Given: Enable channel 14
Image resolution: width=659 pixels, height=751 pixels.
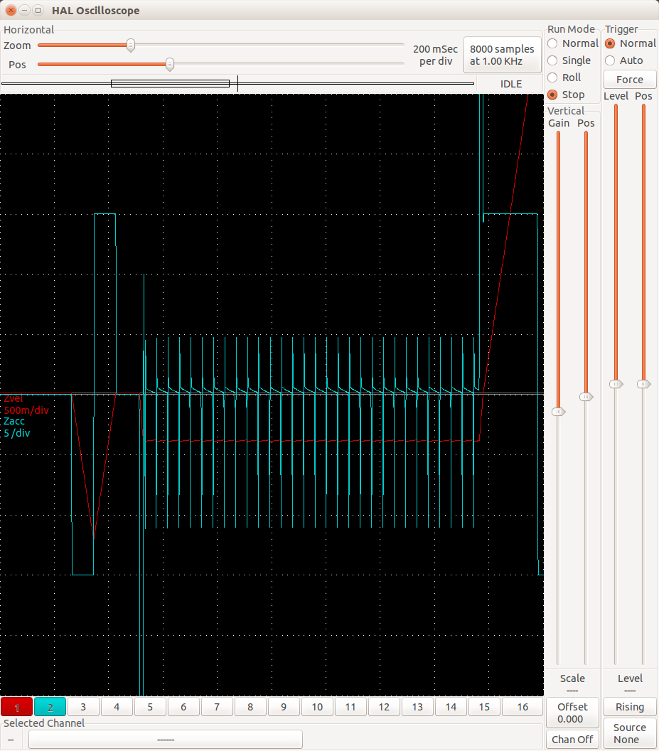Looking at the screenshot, I should [x=451, y=707].
